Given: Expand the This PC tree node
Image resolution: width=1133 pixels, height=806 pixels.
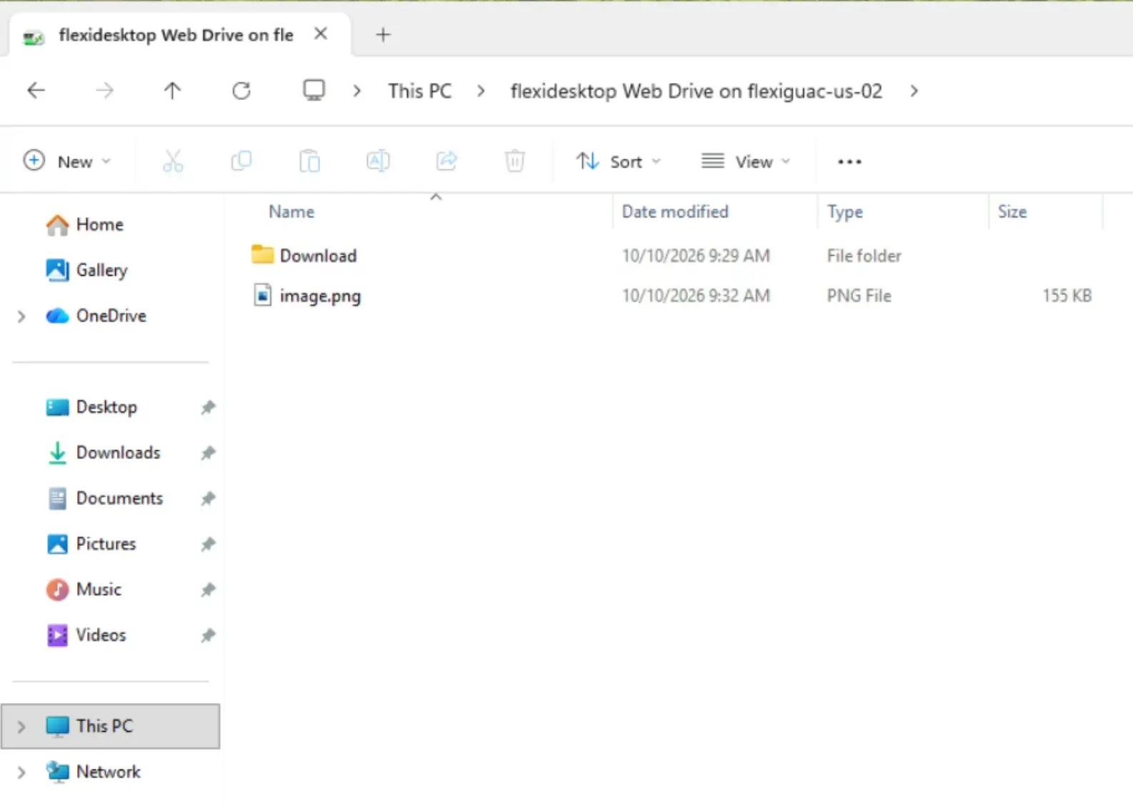Looking at the screenshot, I should 21,727.
